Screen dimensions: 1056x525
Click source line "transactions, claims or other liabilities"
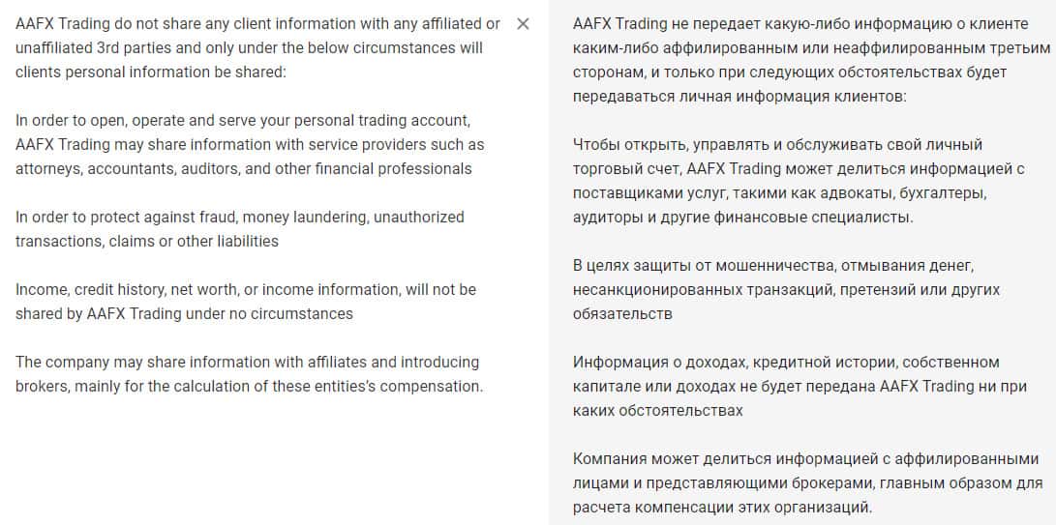point(146,241)
